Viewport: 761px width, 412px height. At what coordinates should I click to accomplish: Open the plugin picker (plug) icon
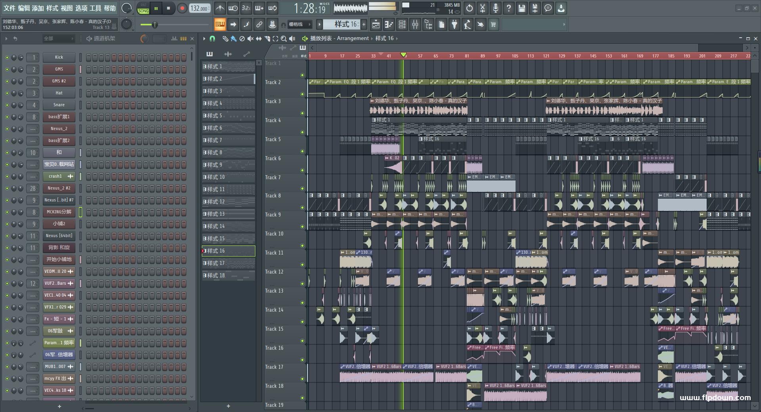click(x=454, y=25)
